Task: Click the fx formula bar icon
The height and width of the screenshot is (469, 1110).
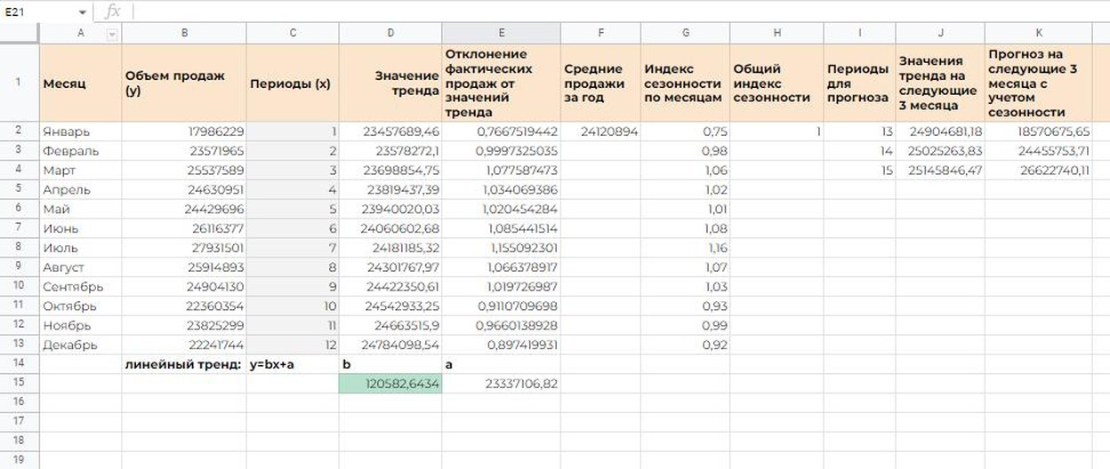Action: (112, 12)
